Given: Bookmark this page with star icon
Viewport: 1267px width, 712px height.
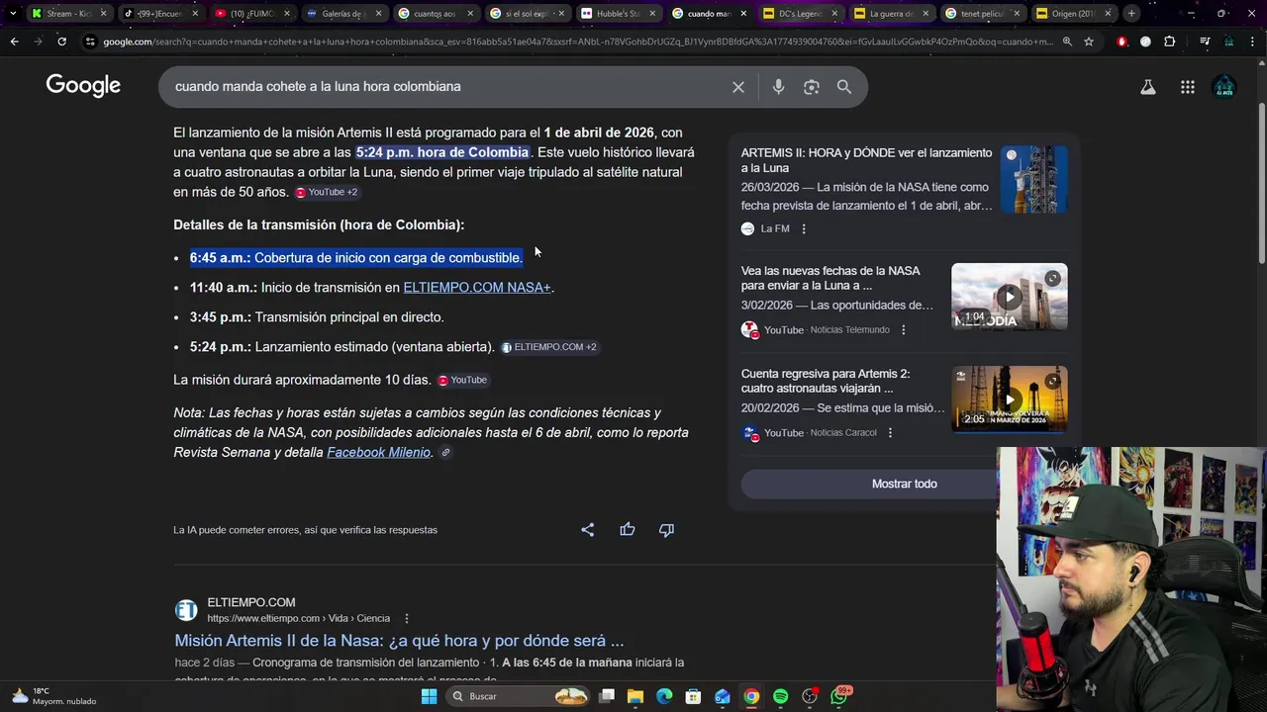Looking at the screenshot, I should (1089, 42).
